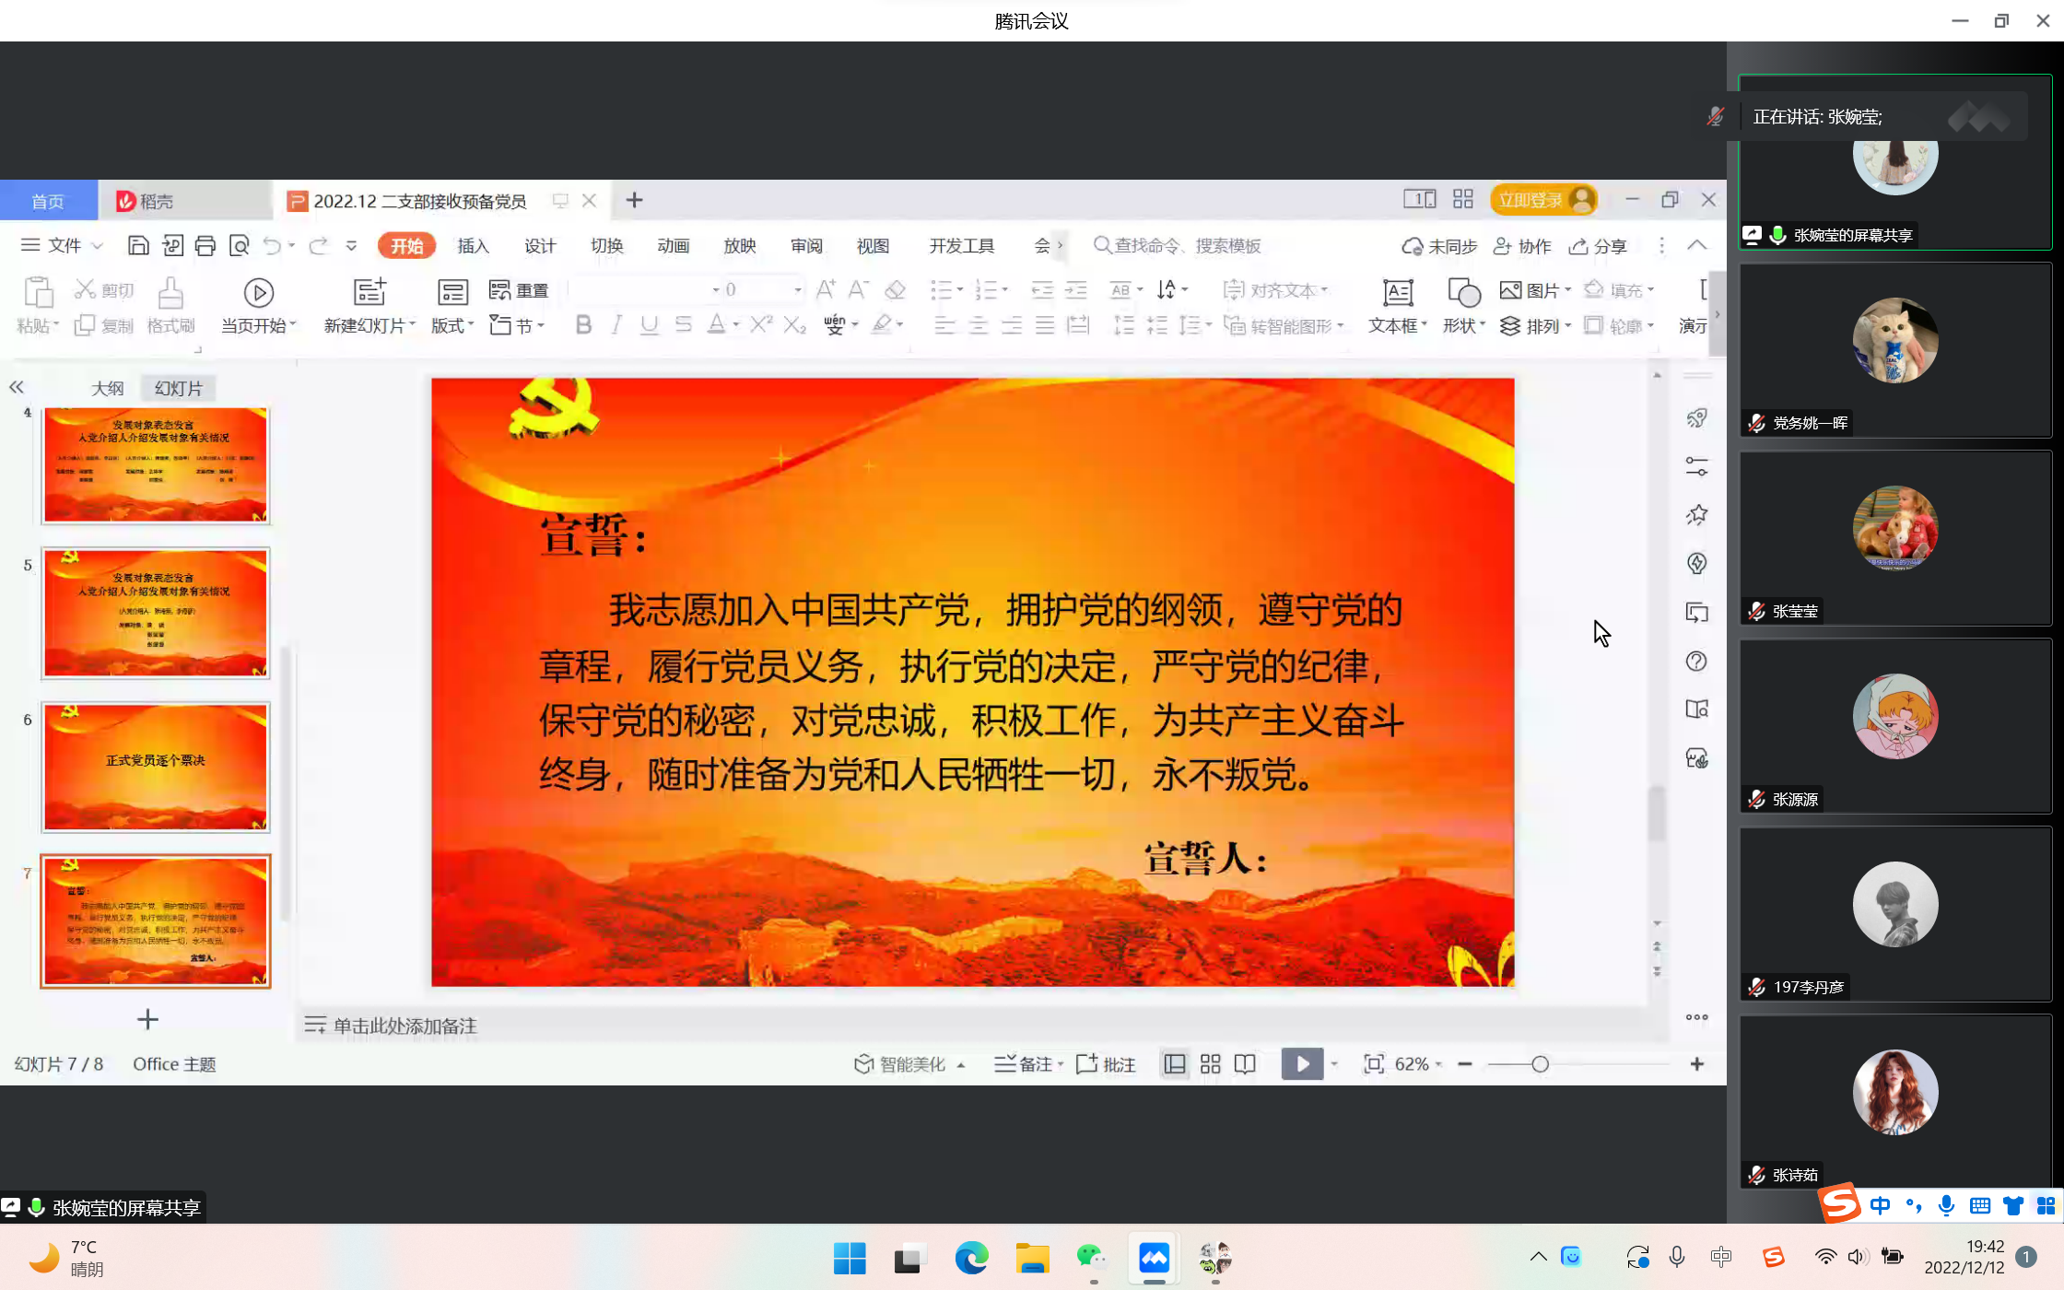Click the more options dots in side panel
Viewport: 2064px width, 1290px height.
pyautogui.click(x=1696, y=1017)
